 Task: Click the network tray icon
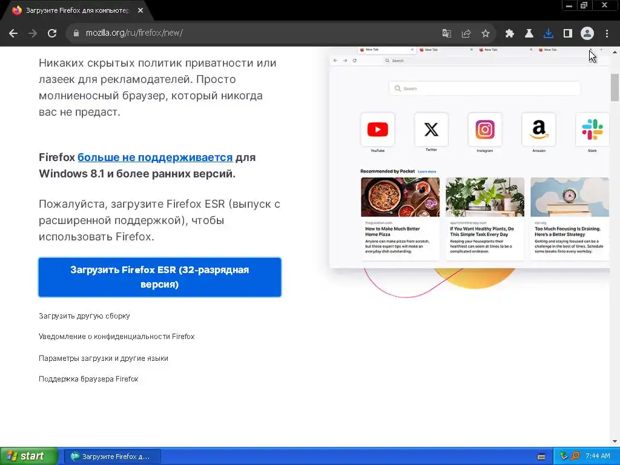tap(564, 457)
